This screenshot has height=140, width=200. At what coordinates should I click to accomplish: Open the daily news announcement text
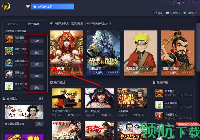coord(83,24)
